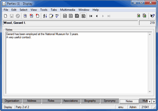Click the single-page red-green record icon

pyautogui.click(x=138, y=16)
